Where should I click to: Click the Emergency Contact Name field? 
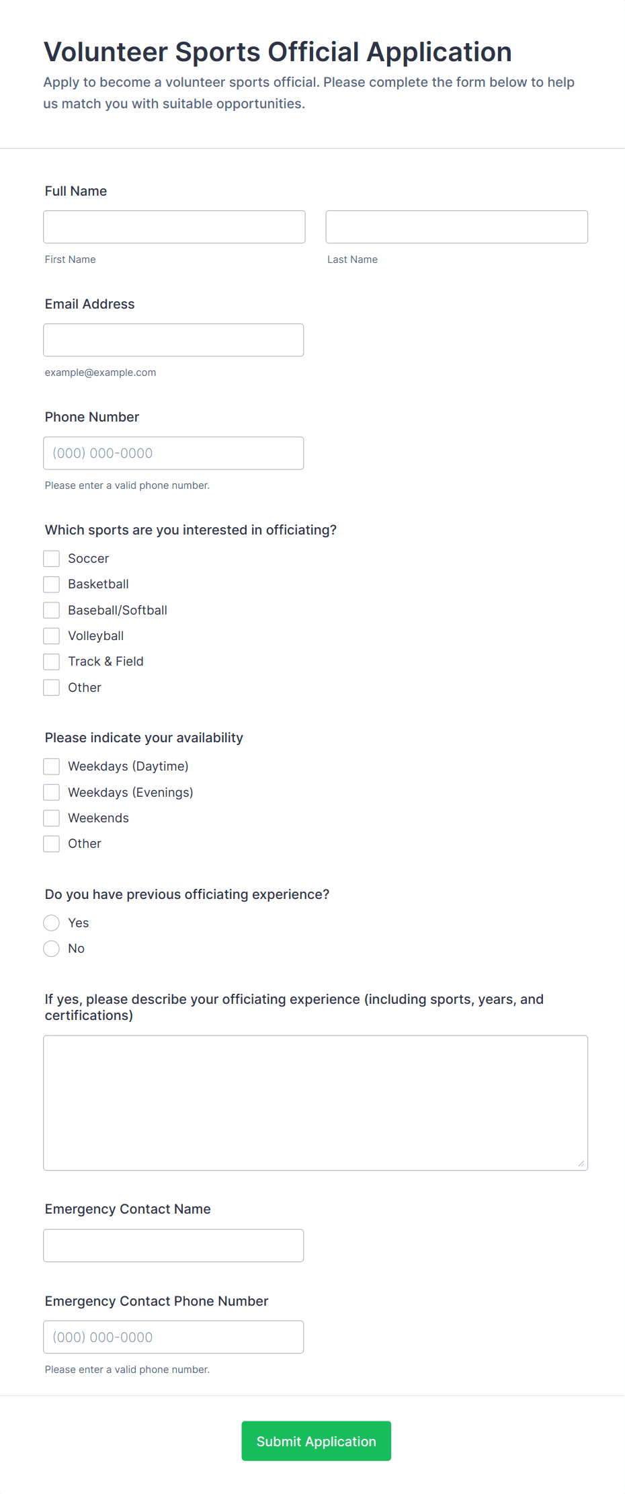point(173,1245)
